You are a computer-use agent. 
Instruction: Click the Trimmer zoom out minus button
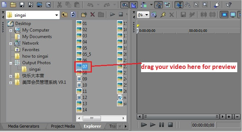pyautogui.click(x=237, y=117)
